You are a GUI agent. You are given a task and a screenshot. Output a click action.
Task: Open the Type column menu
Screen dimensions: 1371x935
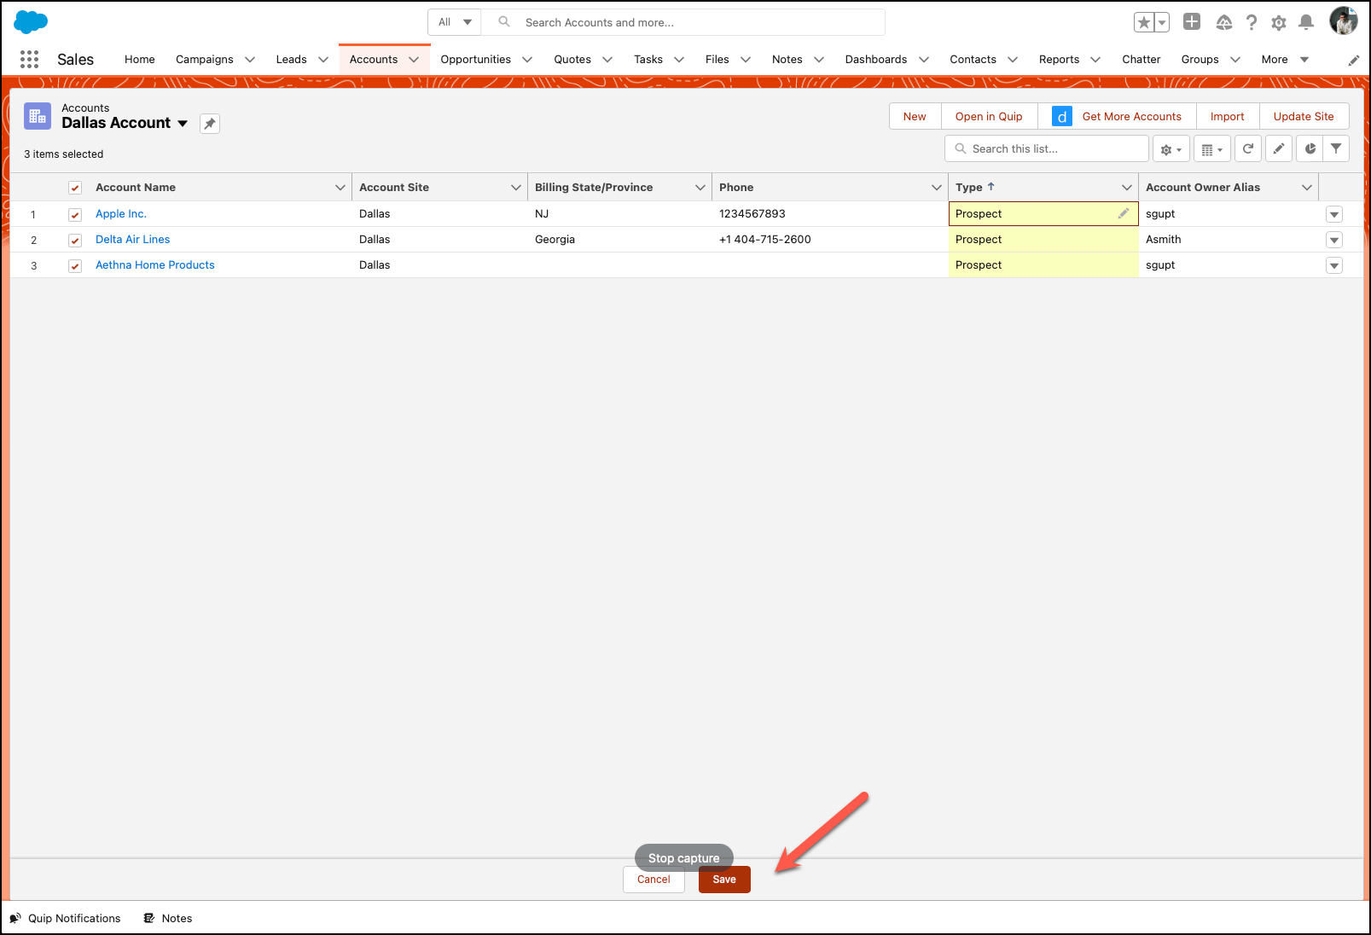pos(1127,188)
